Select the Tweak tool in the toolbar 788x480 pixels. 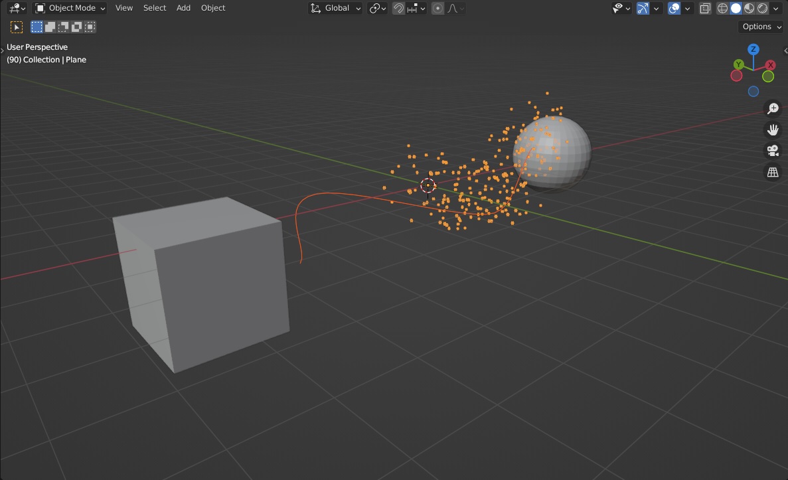point(17,27)
